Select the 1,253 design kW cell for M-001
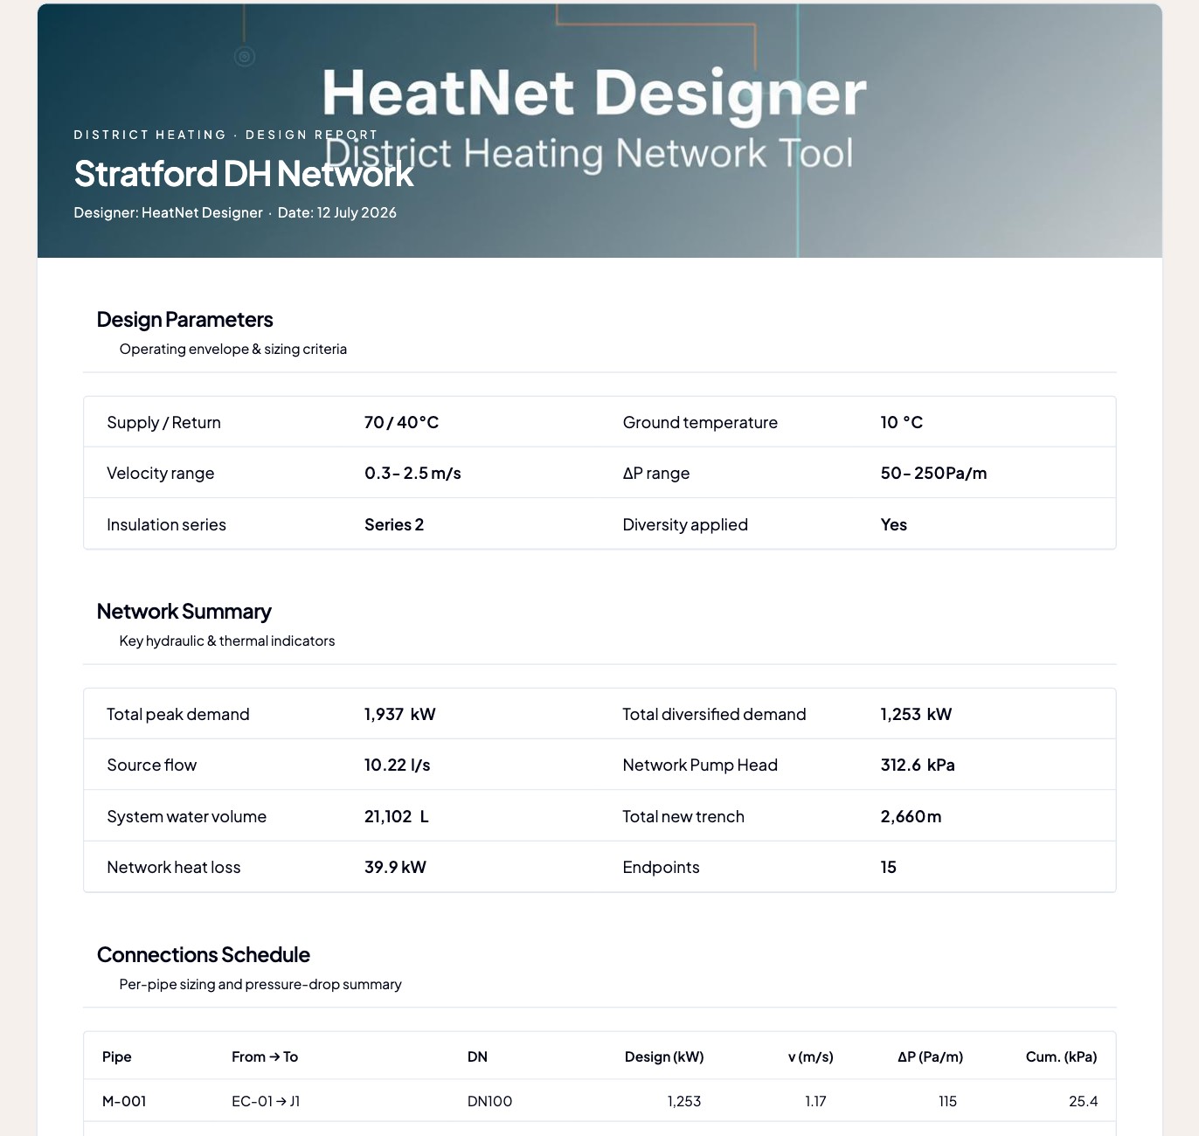Screen dimensions: 1199x1136 tap(684, 1102)
